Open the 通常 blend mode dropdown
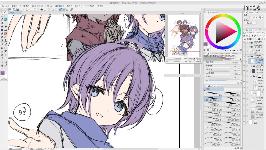Viewport: 266px width, 150px height. [251, 33]
